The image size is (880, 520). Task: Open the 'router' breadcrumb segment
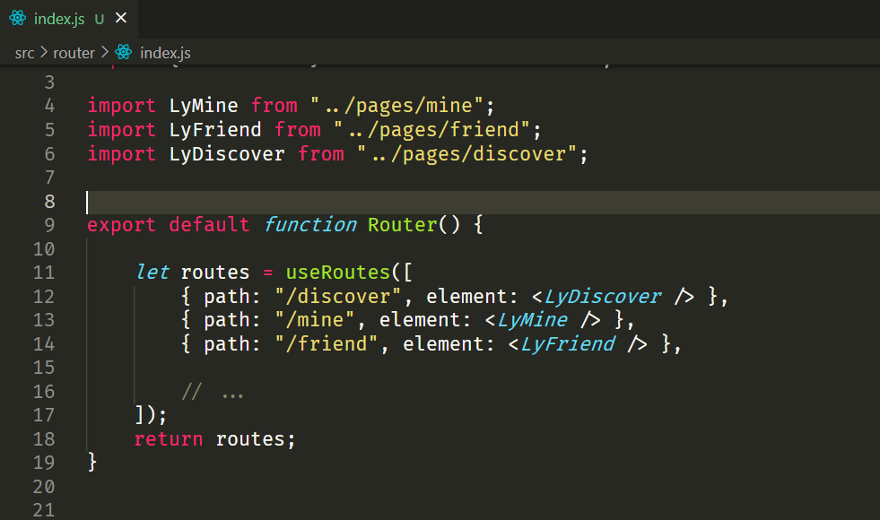(74, 53)
